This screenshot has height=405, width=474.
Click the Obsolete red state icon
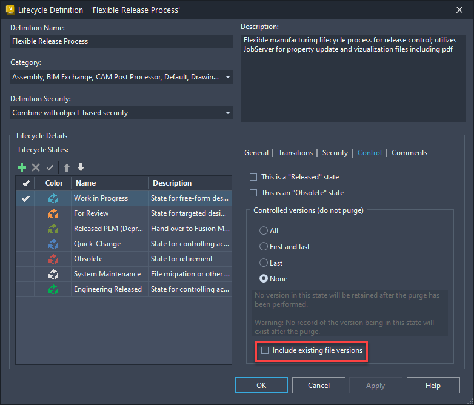[53, 259]
